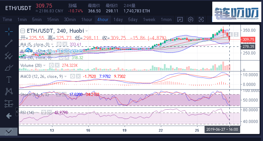Open settings gear for Volume (20)
Image resolution: width=263 pixels, height=141 pixels.
[51, 65]
